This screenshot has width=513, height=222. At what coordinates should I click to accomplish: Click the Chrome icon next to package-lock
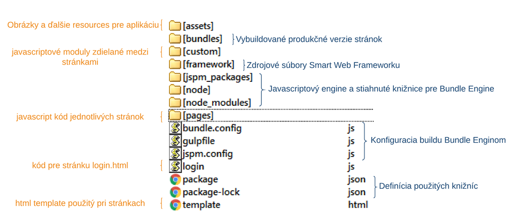tap(175, 192)
